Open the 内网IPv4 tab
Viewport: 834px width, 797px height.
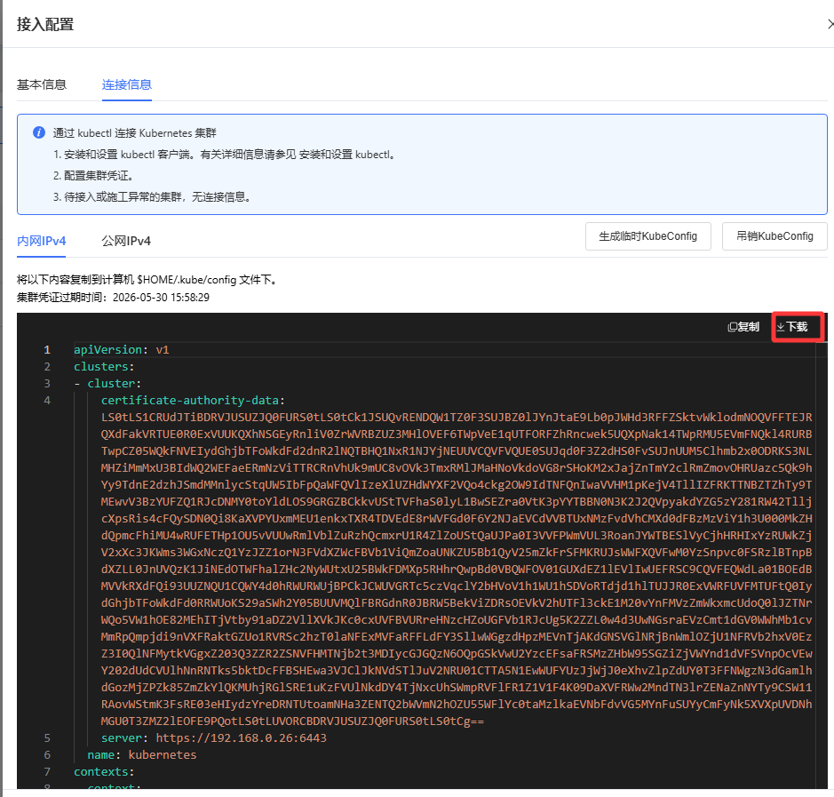(42, 241)
